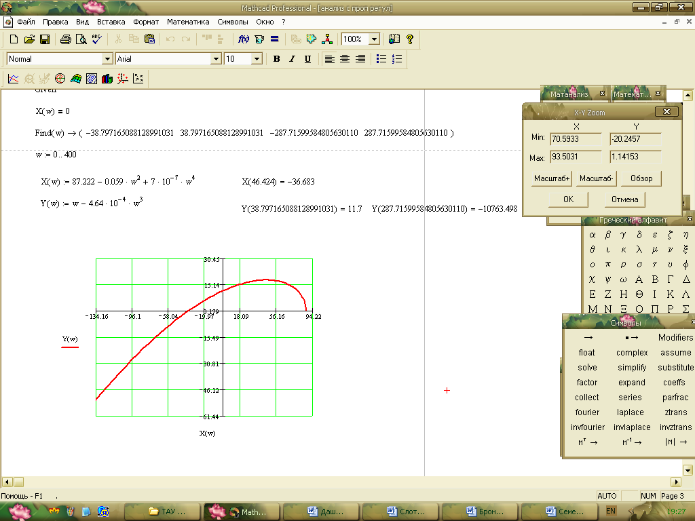This screenshot has width=695, height=521.
Task: Click the 3D Bar Plot icon
Action: coord(107,79)
